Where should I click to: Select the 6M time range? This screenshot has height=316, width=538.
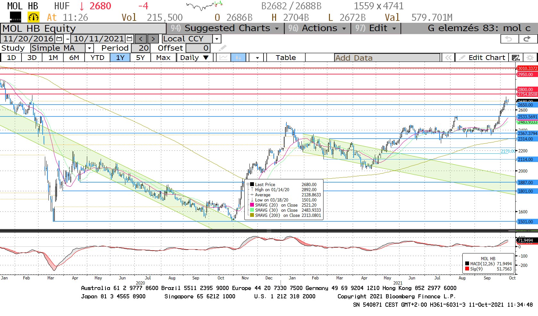pyautogui.click(x=74, y=58)
